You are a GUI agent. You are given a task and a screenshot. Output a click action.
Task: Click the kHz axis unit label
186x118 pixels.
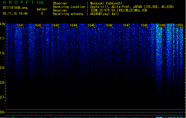[3, 24]
